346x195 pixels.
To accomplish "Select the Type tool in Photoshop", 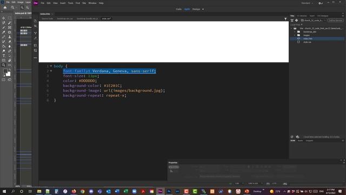I will pyautogui.click(x=4, y=56).
